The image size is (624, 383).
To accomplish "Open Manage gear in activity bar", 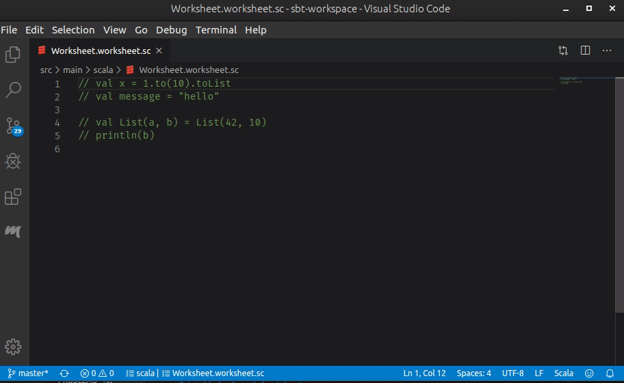I will (13, 347).
